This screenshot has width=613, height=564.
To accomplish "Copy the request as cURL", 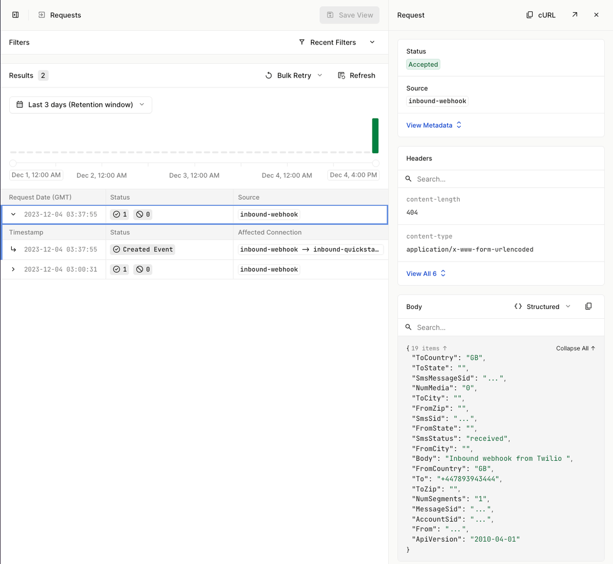I will 540,15.
